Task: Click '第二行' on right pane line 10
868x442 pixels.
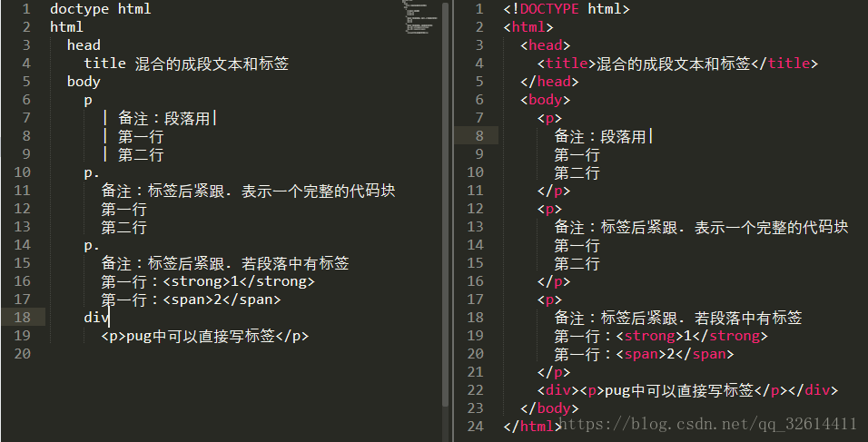Action: (x=577, y=172)
